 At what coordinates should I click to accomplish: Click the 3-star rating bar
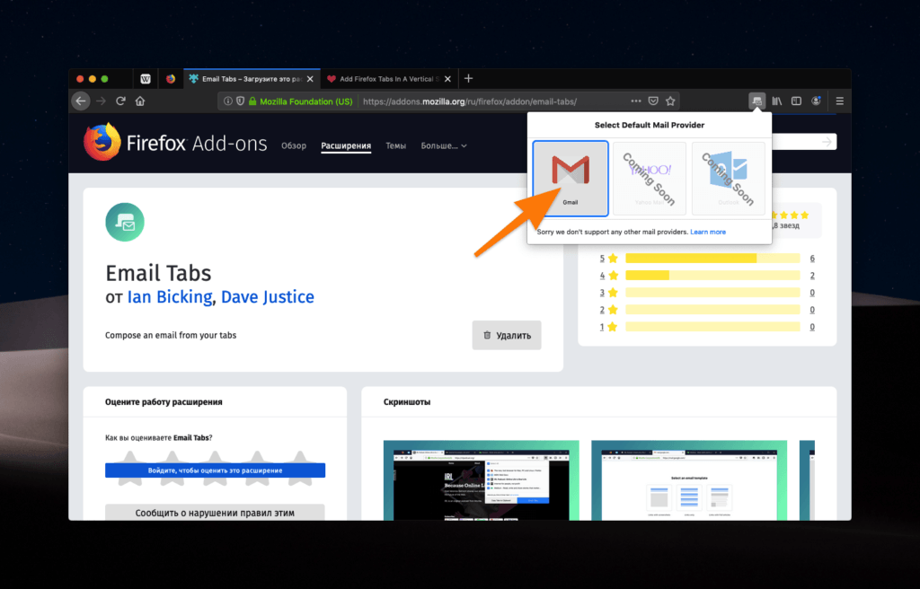click(x=712, y=292)
